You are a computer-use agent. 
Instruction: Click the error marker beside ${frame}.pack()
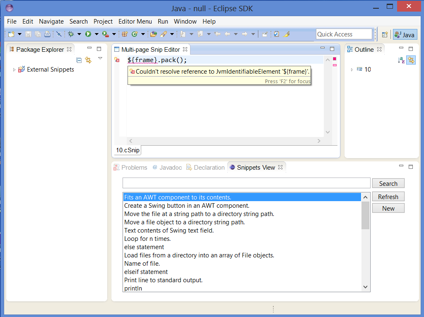coord(117,60)
